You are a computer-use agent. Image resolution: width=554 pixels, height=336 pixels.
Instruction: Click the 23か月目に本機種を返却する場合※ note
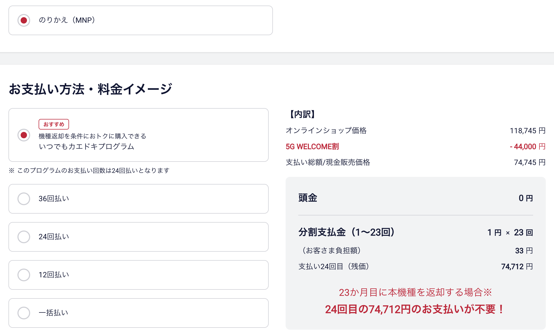[x=415, y=292]
